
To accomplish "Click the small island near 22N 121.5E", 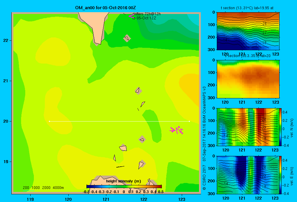I will point(127,38).
